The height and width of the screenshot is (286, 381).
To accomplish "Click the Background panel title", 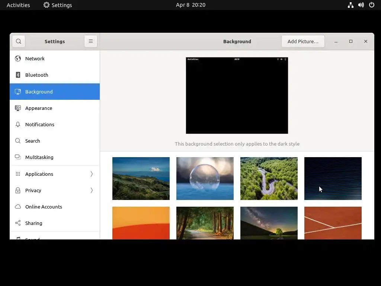I will click(237, 42).
